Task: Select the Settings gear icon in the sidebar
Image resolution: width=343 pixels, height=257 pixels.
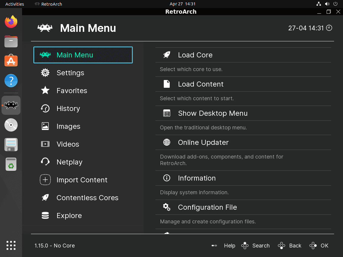Action: point(45,73)
